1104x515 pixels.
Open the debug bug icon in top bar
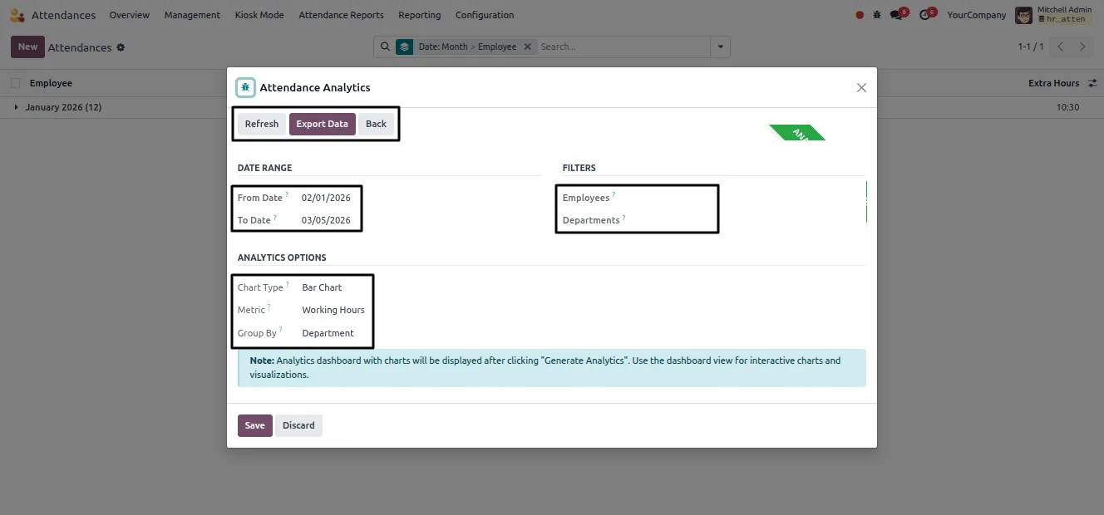click(x=877, y=15)
